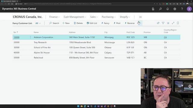Click customer number 50000
This screenshot has height=108, width=193.
click(17, 58)
